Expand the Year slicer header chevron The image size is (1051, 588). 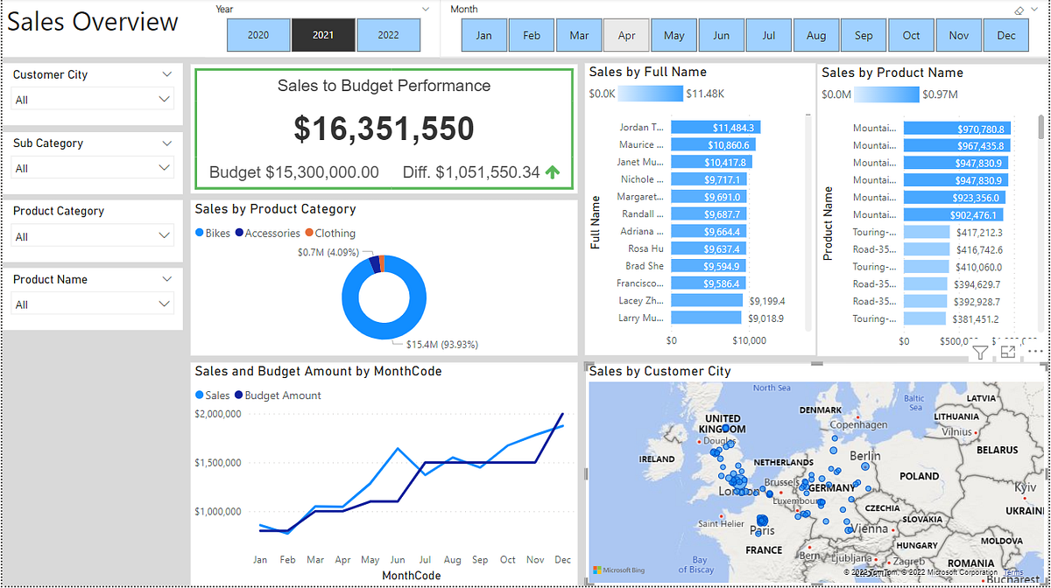(427, 8)
